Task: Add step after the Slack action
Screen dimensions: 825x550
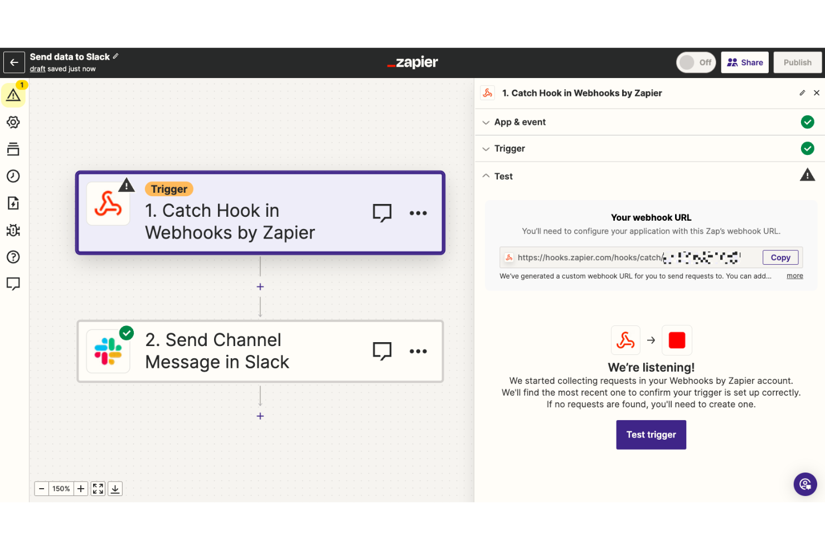Action: point(260,416)
